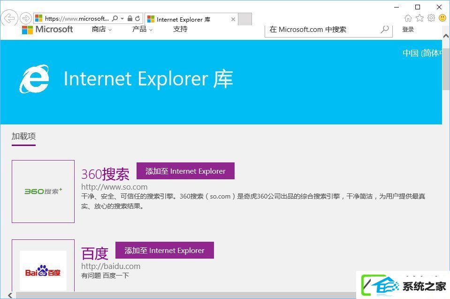450x299 pixels.
Task: Click the Internet Explorer logo in banner
Action: (34, 79)
